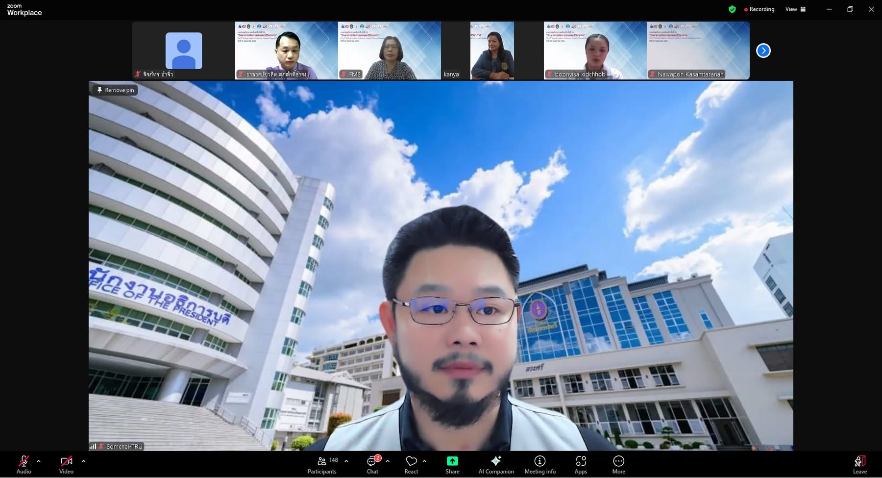This screenshot has width=882, height=478.
Task: Start screen sharing with Share button
Action: pyautogui.click(x=452, y=465)
